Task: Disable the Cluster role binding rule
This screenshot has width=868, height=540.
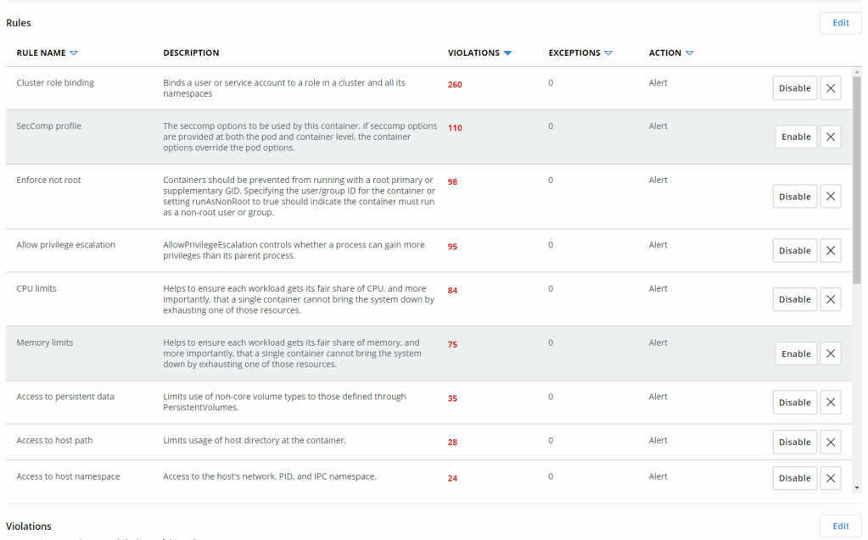Action: tap(794, 88)
